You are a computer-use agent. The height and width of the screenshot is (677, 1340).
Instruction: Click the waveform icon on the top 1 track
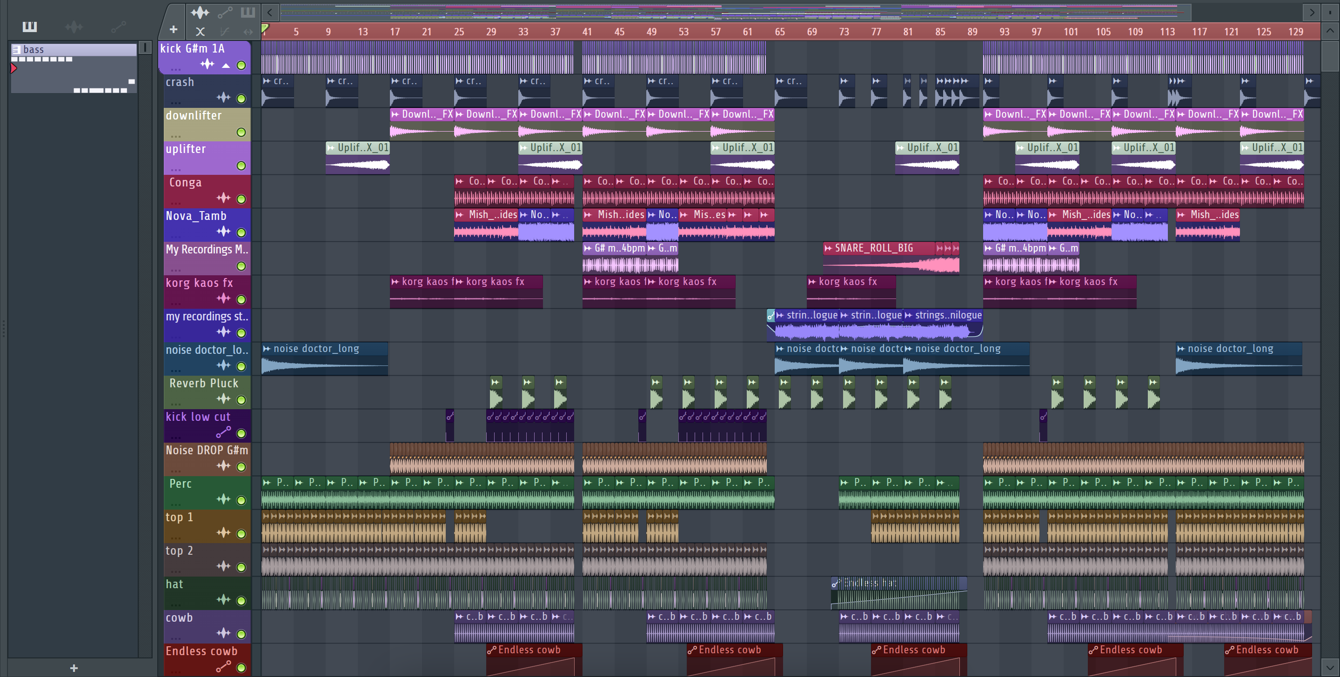[x=224, y=532]
